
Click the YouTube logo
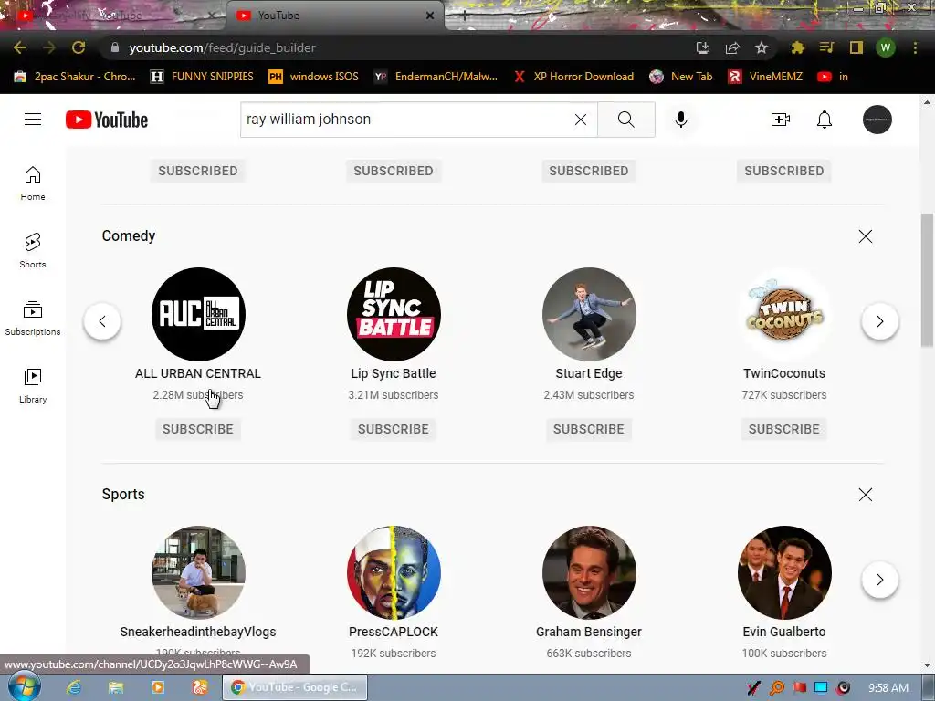(107, 120)
